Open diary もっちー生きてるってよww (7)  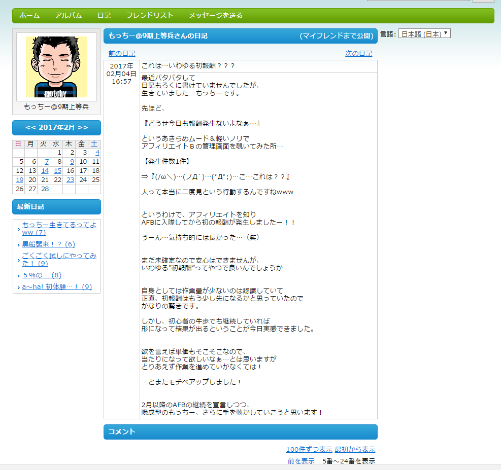[59, 229]
